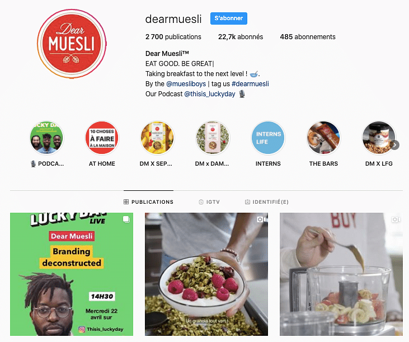Switch to the IDENTIFIÉ(E) tab
409x342 pixels.
pyautogui.click(x=266, y=202)
